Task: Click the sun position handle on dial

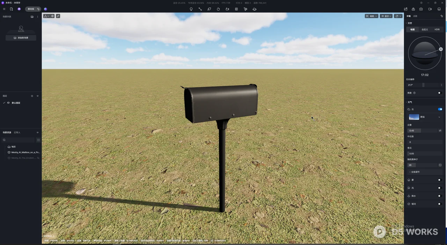Action: tap(441, 49)
